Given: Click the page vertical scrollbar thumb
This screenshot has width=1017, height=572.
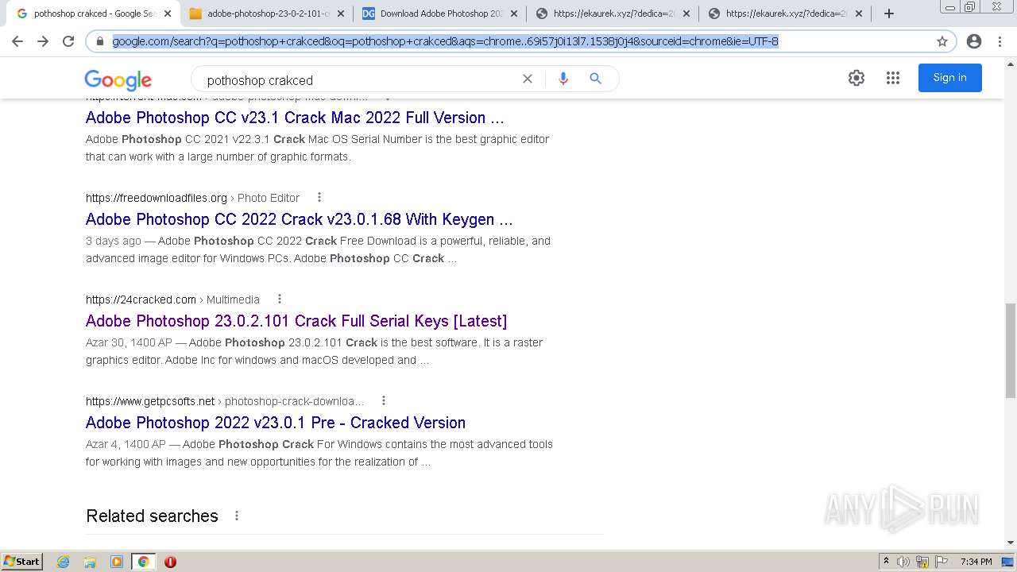Looking at the screenshot, I should (1011, 350).
